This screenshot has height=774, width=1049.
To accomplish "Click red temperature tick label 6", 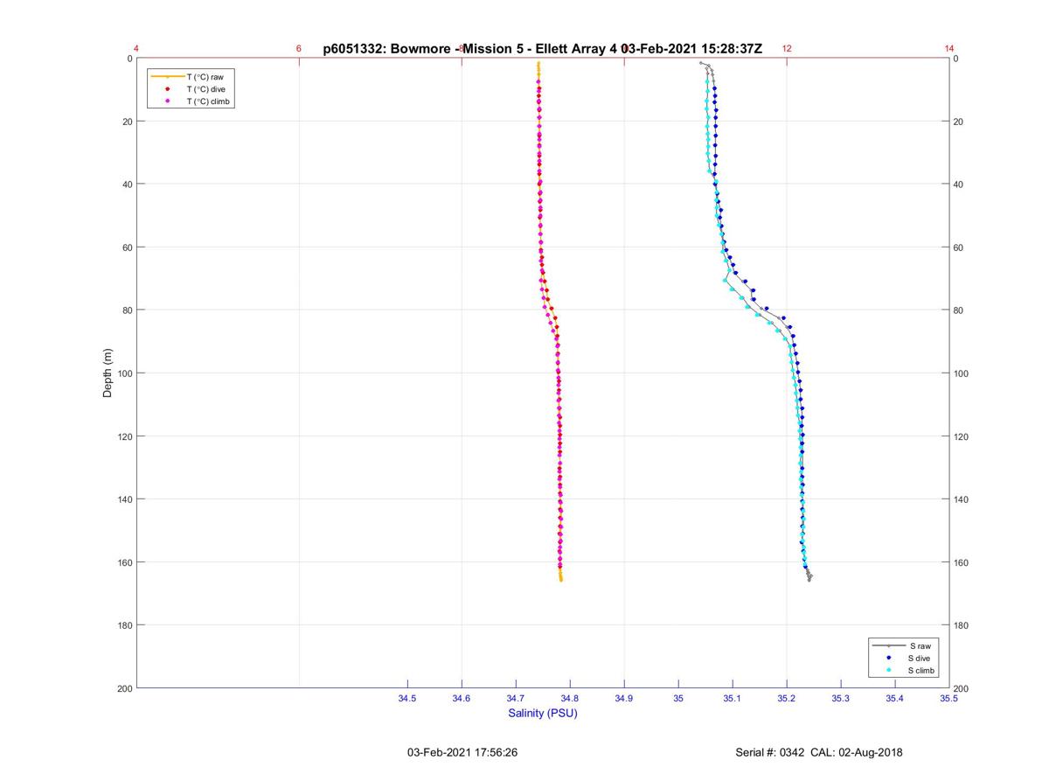I will point(299,49).
